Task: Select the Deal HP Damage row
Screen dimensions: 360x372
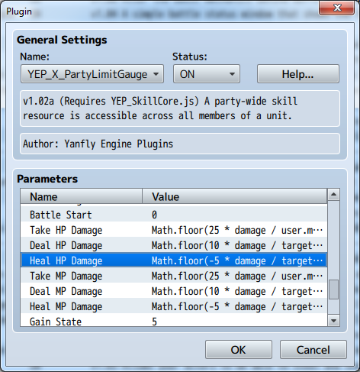Action: pos(174,245)
